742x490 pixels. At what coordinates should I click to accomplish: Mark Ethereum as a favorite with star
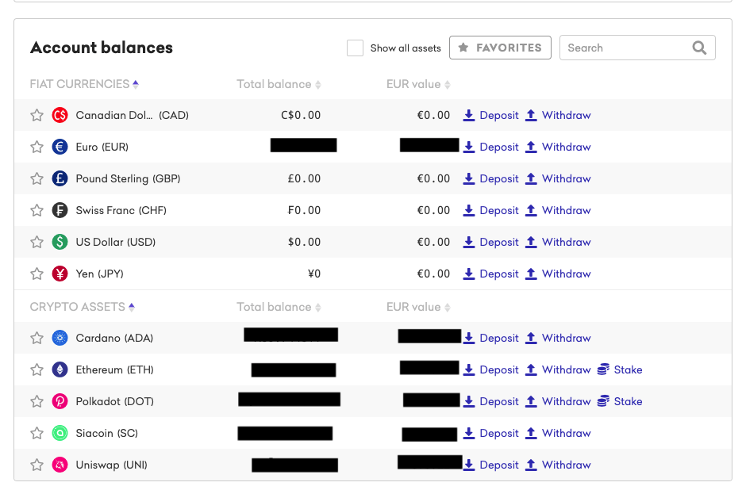tap(37, 369)
